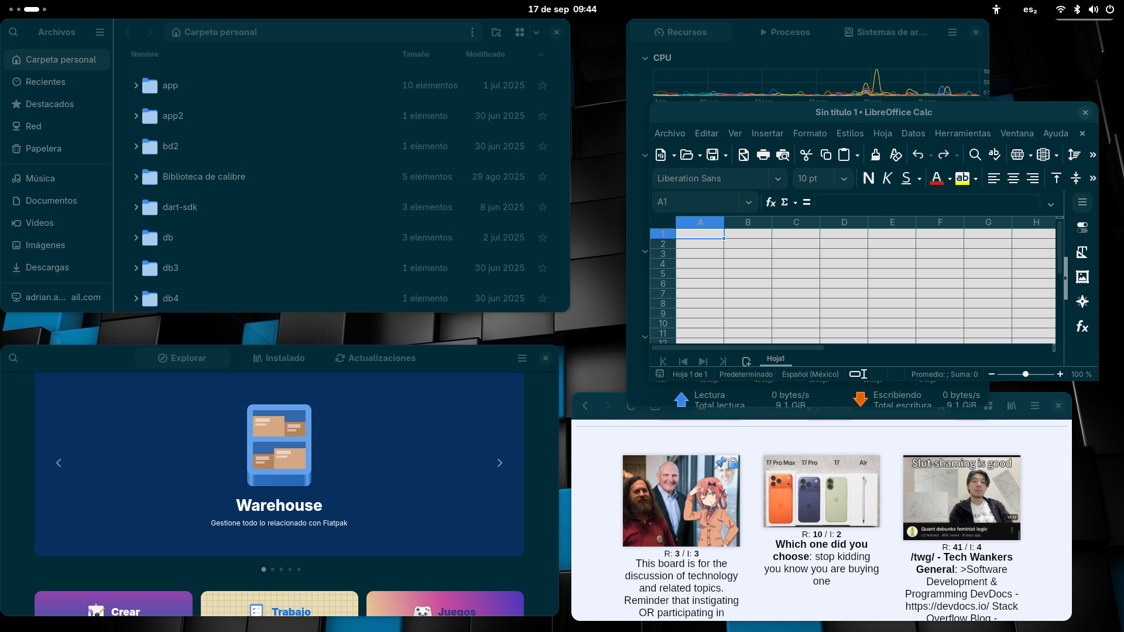Screen dimensions: 1124x632
Task: Open the Herramientas menu
Action: pos(962,133)
